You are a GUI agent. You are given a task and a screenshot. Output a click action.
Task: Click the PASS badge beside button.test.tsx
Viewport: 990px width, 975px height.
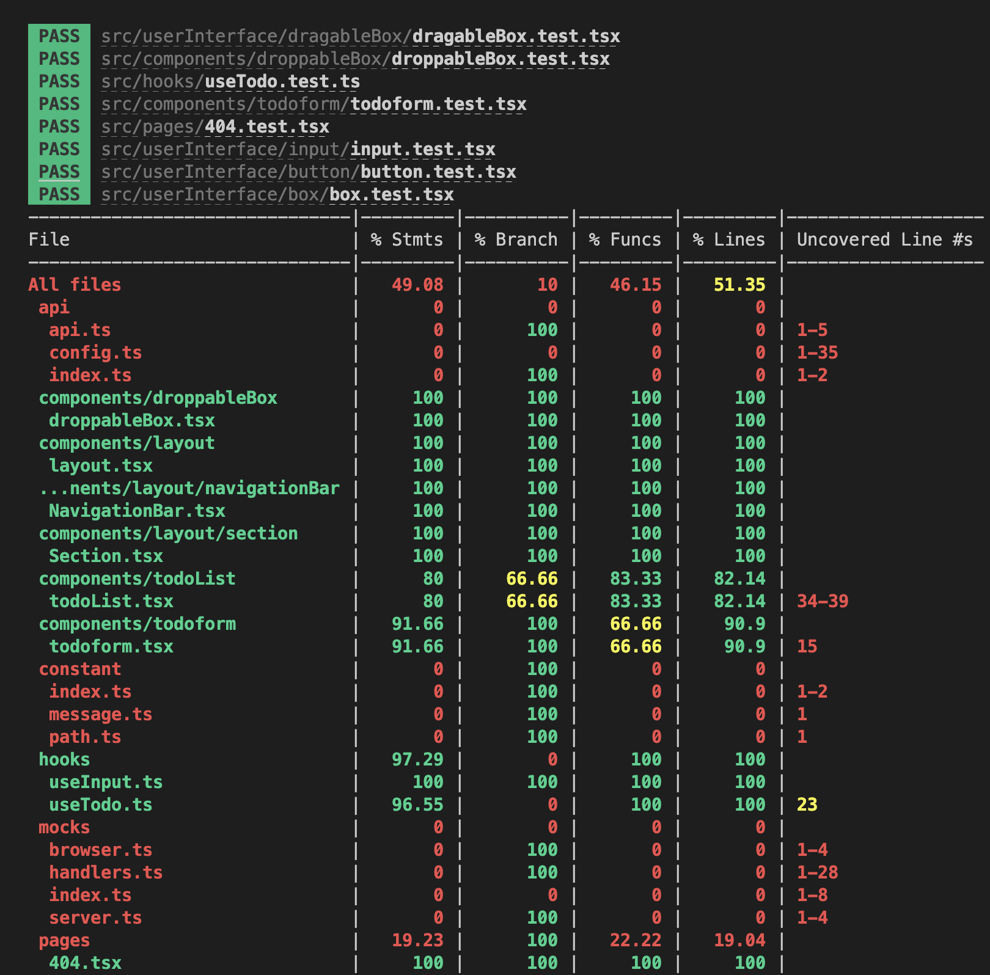(x=59, y=172)
